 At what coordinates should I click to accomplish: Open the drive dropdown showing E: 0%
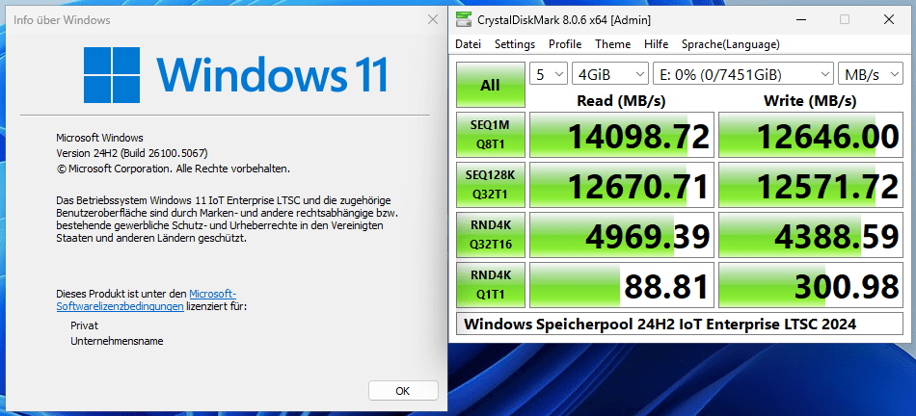point(742,74)
